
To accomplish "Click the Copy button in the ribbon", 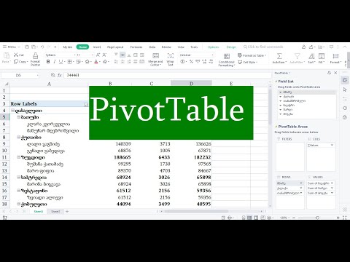I will click(x=20, y=62).
